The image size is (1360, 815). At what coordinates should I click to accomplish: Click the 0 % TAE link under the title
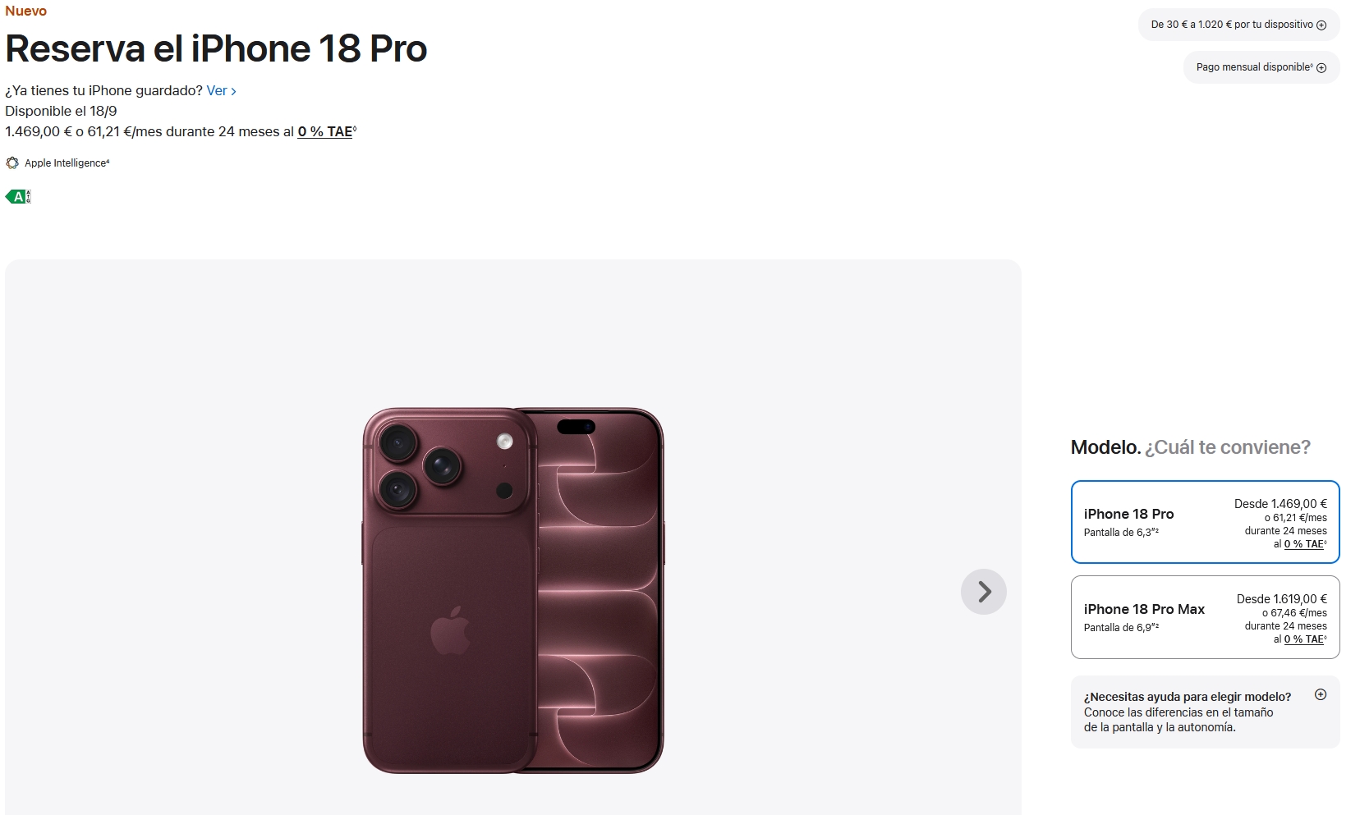[x=325, y=131]
